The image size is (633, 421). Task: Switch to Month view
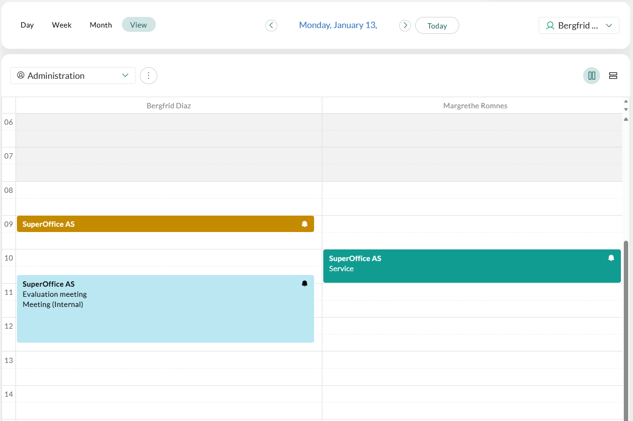101,25
